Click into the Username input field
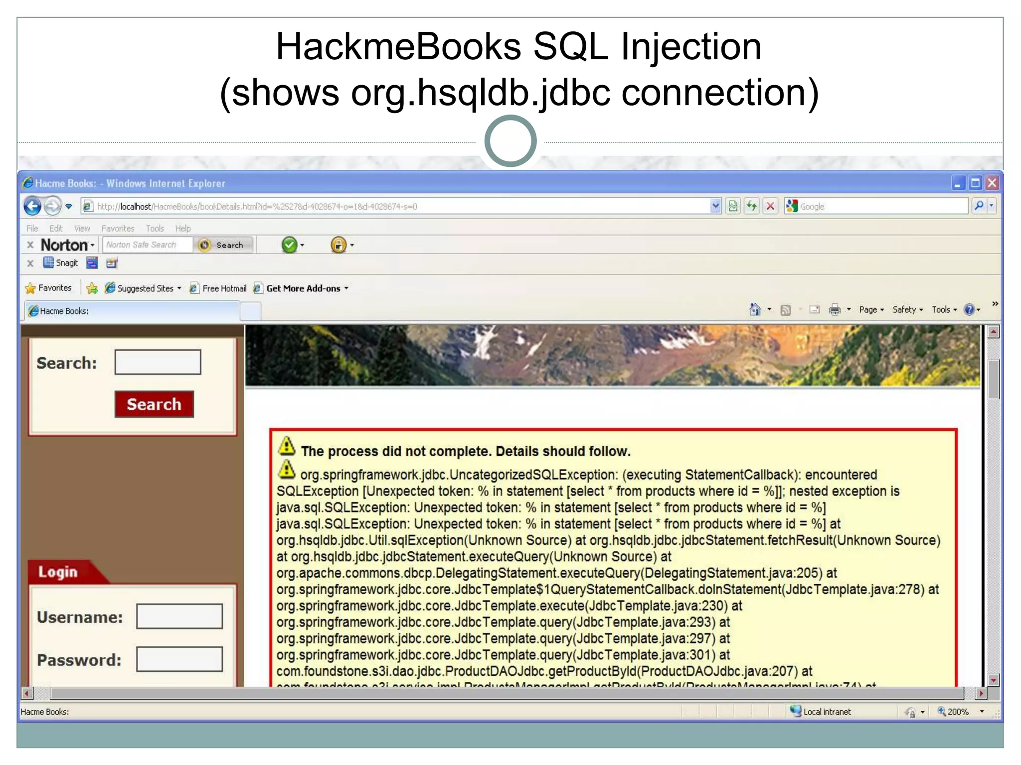Image resolution: width=1021 pixels, height=765 pixels. (179, 617)
